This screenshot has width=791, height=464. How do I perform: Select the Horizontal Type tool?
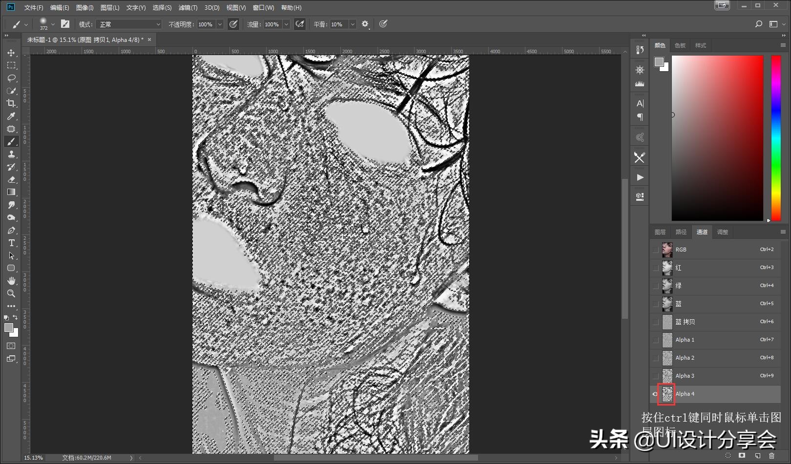coord(12,243)
